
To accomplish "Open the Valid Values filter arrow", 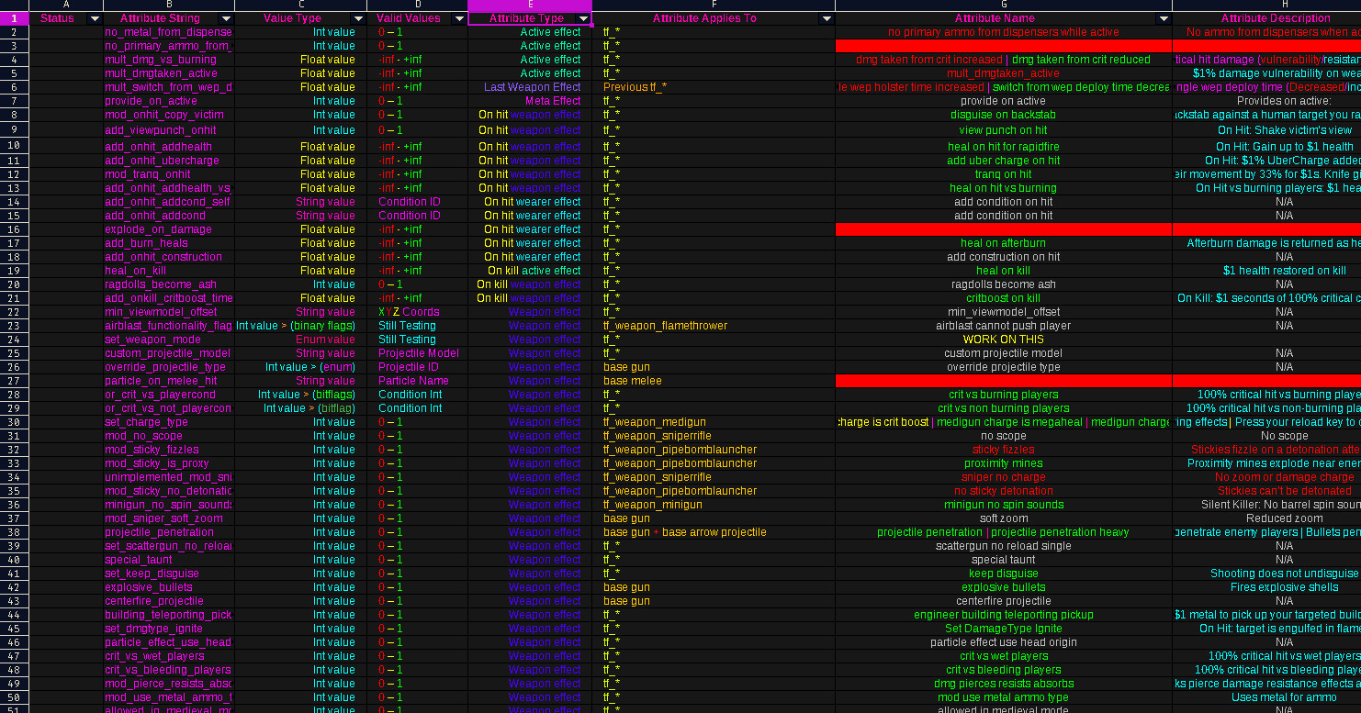I will (459, 18).
